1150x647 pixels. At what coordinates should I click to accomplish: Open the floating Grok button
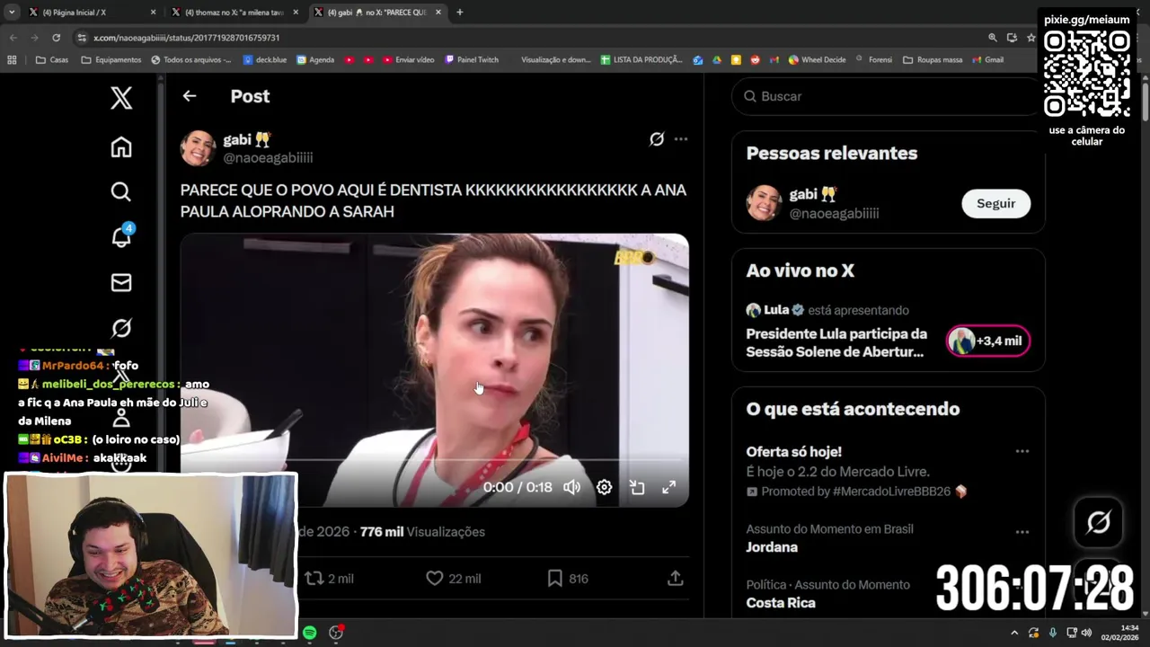[1098, 522]
